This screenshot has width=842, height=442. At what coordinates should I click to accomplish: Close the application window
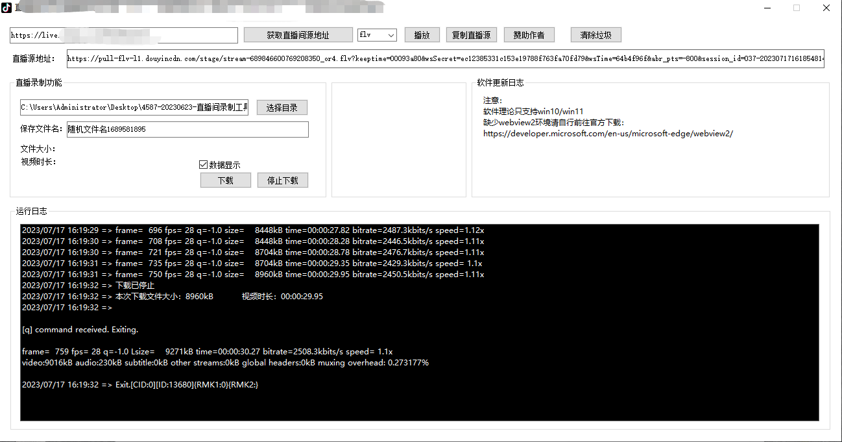[x=826, y=8]
